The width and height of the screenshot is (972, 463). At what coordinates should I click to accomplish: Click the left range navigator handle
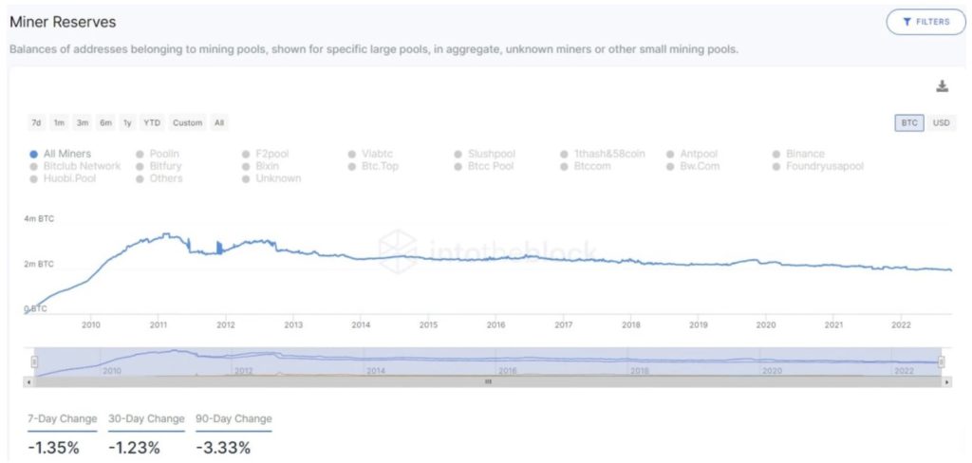tap(34, 361)
